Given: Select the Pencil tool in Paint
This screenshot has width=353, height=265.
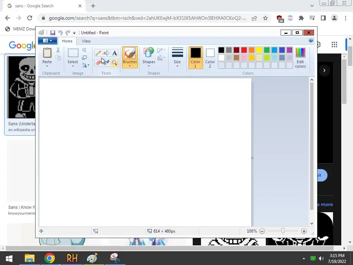Looking at the screenshot, I should coord(98,53).
